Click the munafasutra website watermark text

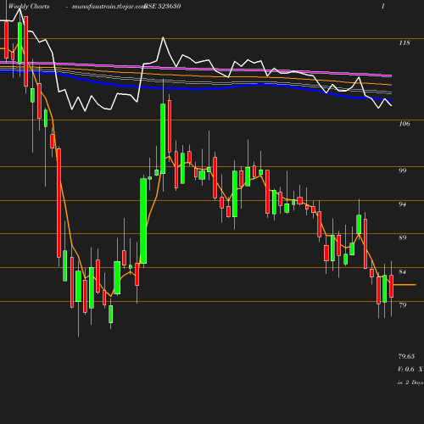tap(109, 7)
